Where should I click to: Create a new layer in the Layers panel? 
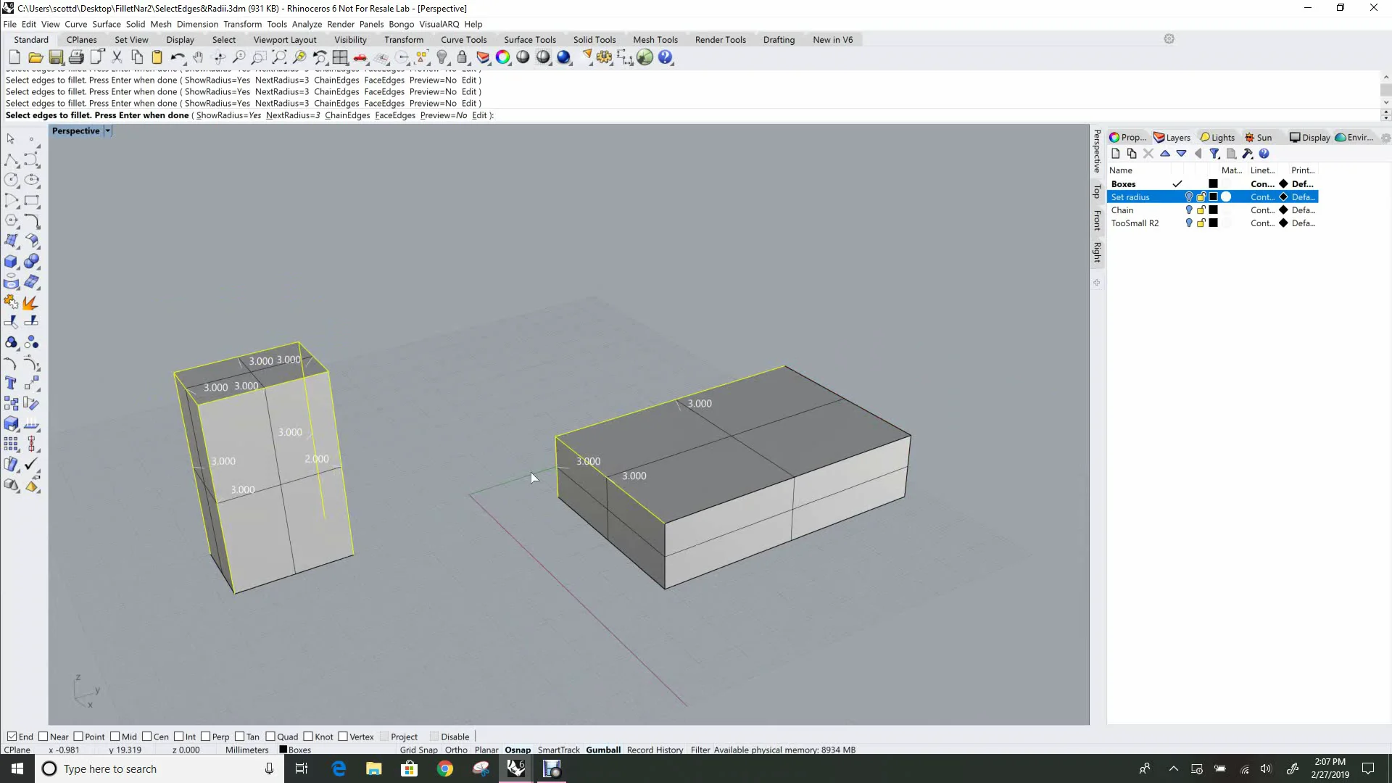[1115, 154]
